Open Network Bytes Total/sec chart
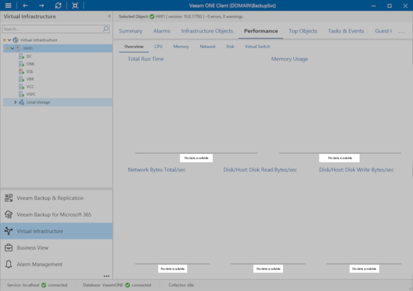413x291 pixels. click(x=157, y=169)
